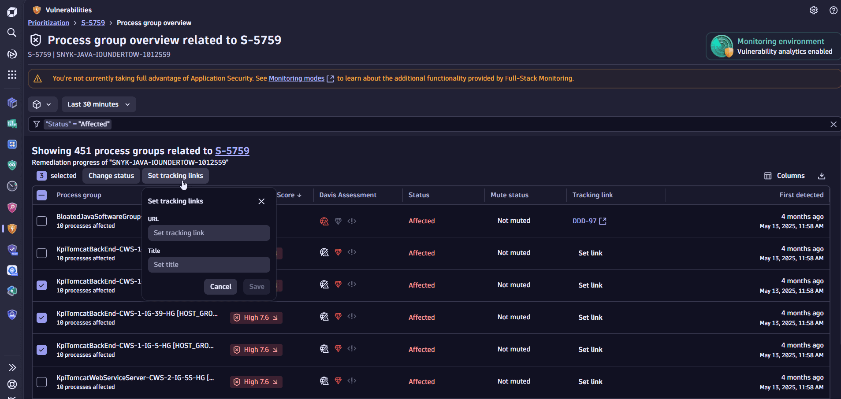Close the Set tracking links popup

tap(261, 201)
